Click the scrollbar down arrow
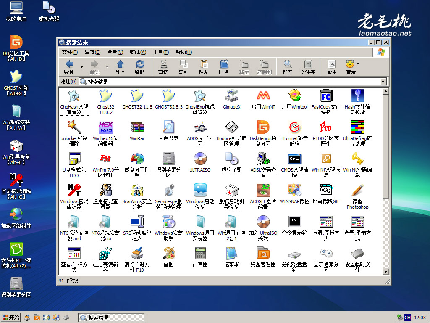This screenshot has width=430, height=323. (x=385, y=272)
